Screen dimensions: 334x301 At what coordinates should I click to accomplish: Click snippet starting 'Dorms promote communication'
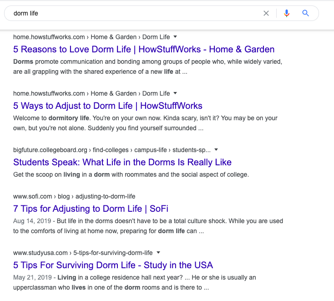(147, 66)
